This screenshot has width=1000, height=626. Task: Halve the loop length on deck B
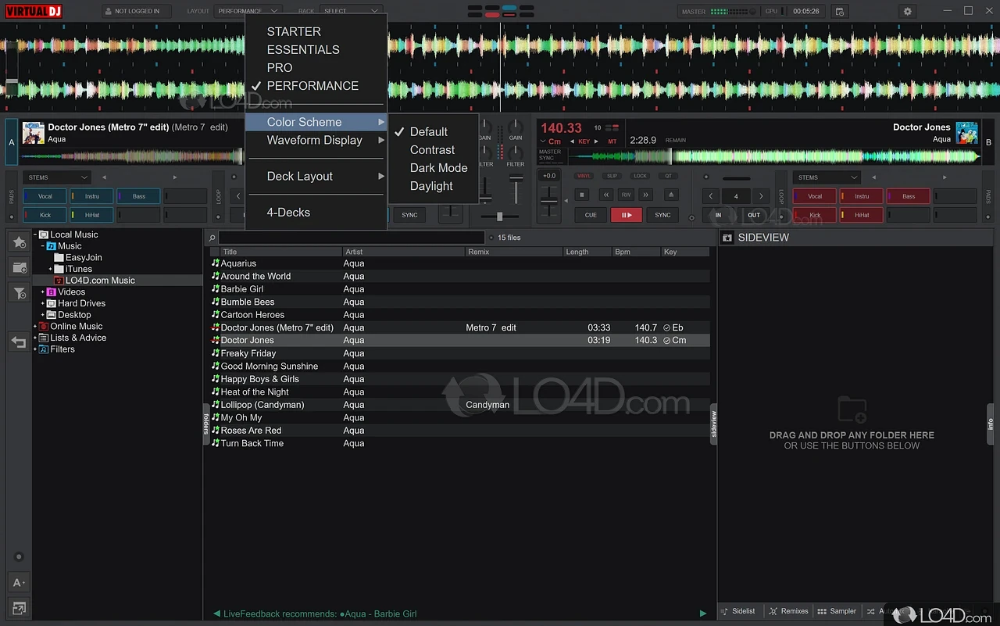point(711,196)
